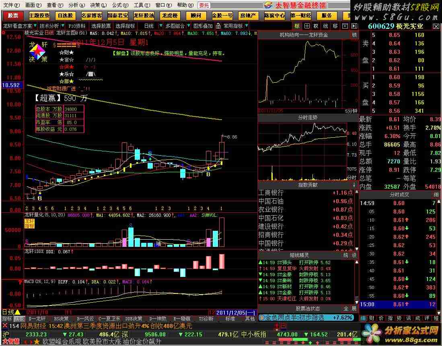Screen dimensions: 442x346
Task: Select 工商银行 row in 指数贡献
Action: point(306,193)
